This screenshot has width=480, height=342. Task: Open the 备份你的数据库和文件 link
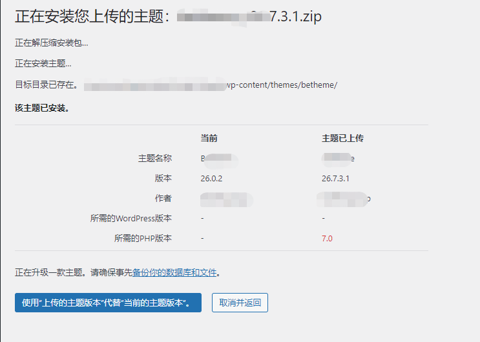tap(174, 272)
